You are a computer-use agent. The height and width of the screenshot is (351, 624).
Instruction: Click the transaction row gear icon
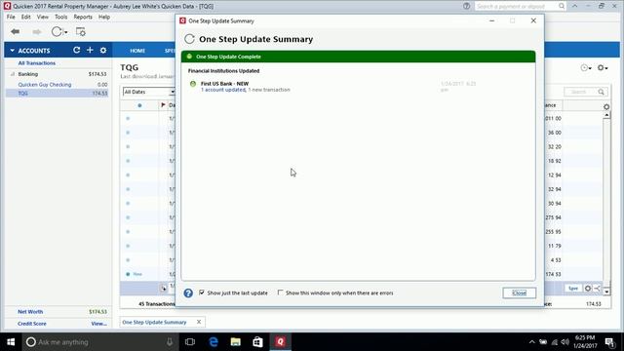tap(588, 289)
